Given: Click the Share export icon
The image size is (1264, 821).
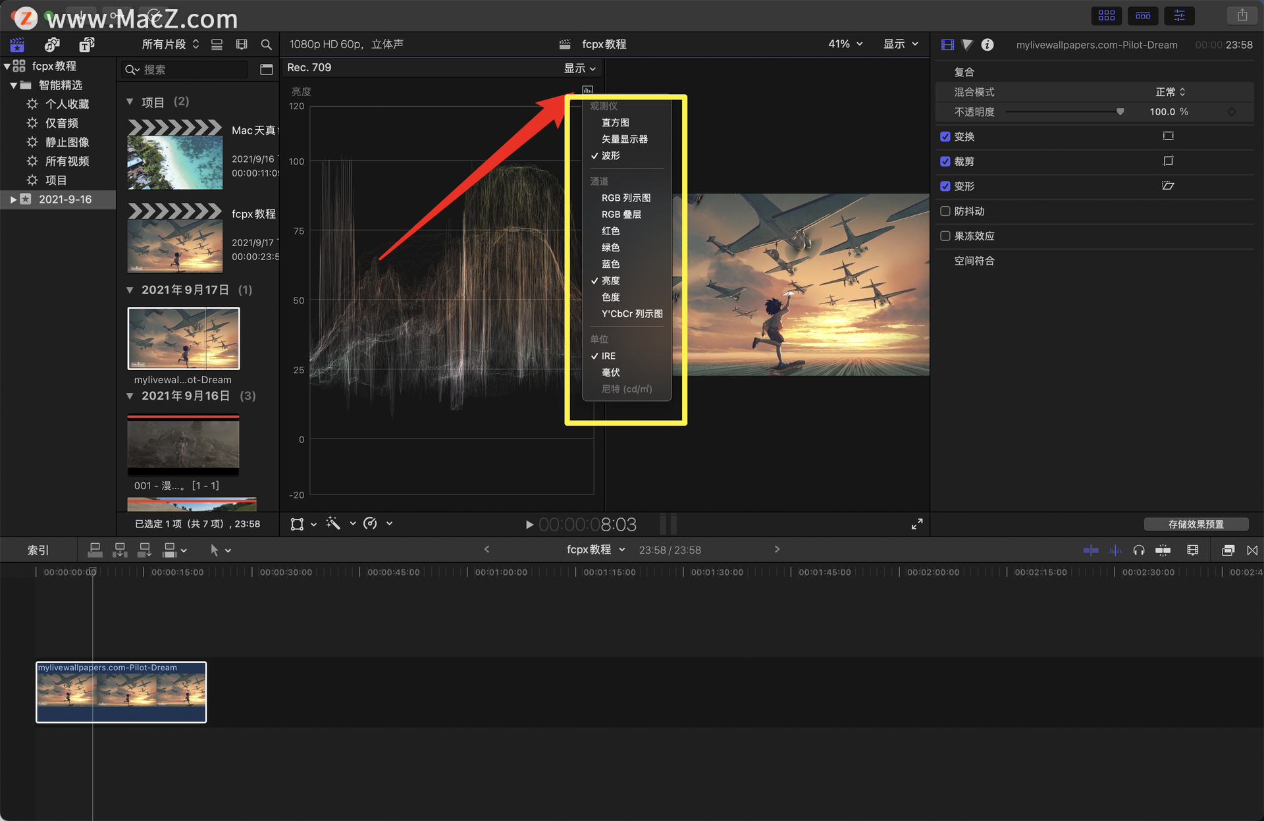Looking at the screenshot, I should [x=1242, y=15].
